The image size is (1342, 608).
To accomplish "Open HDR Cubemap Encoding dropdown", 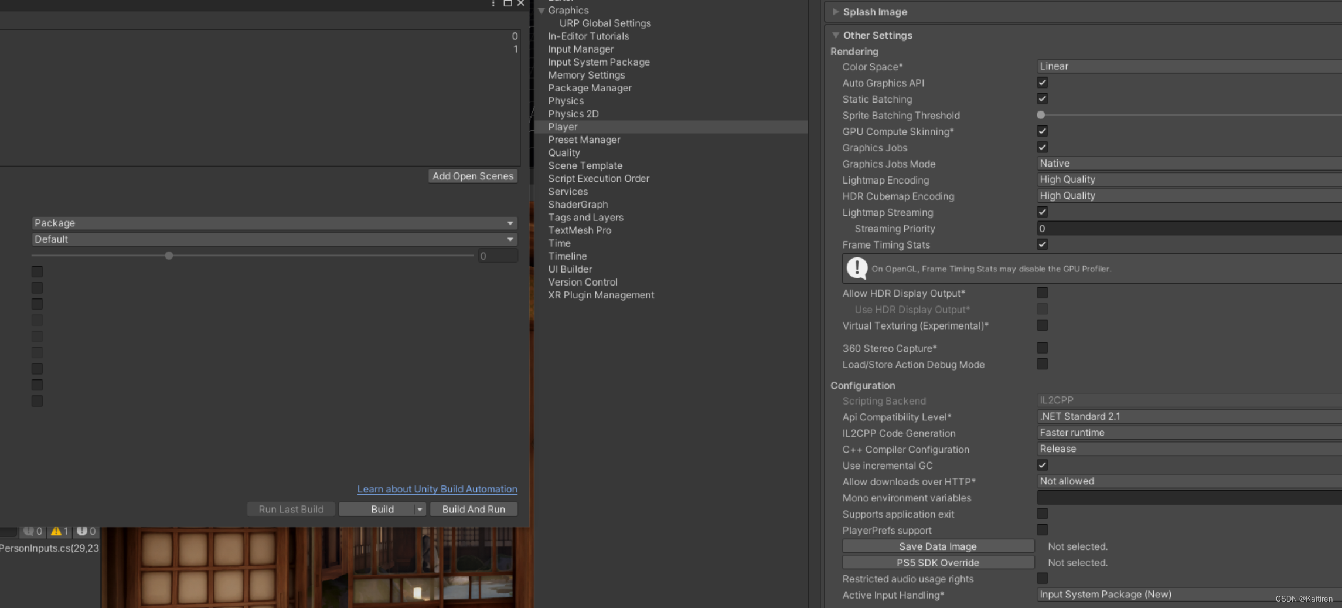I will click(1189, 196).
